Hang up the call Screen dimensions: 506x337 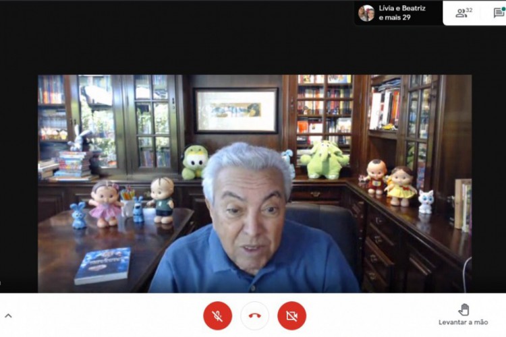(x=254, y=315)
